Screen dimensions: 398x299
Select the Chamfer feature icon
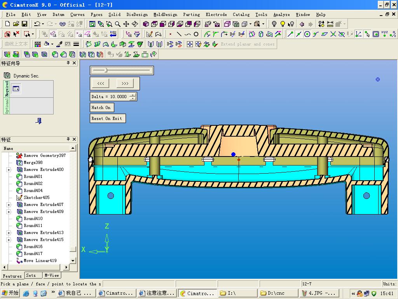63,54
